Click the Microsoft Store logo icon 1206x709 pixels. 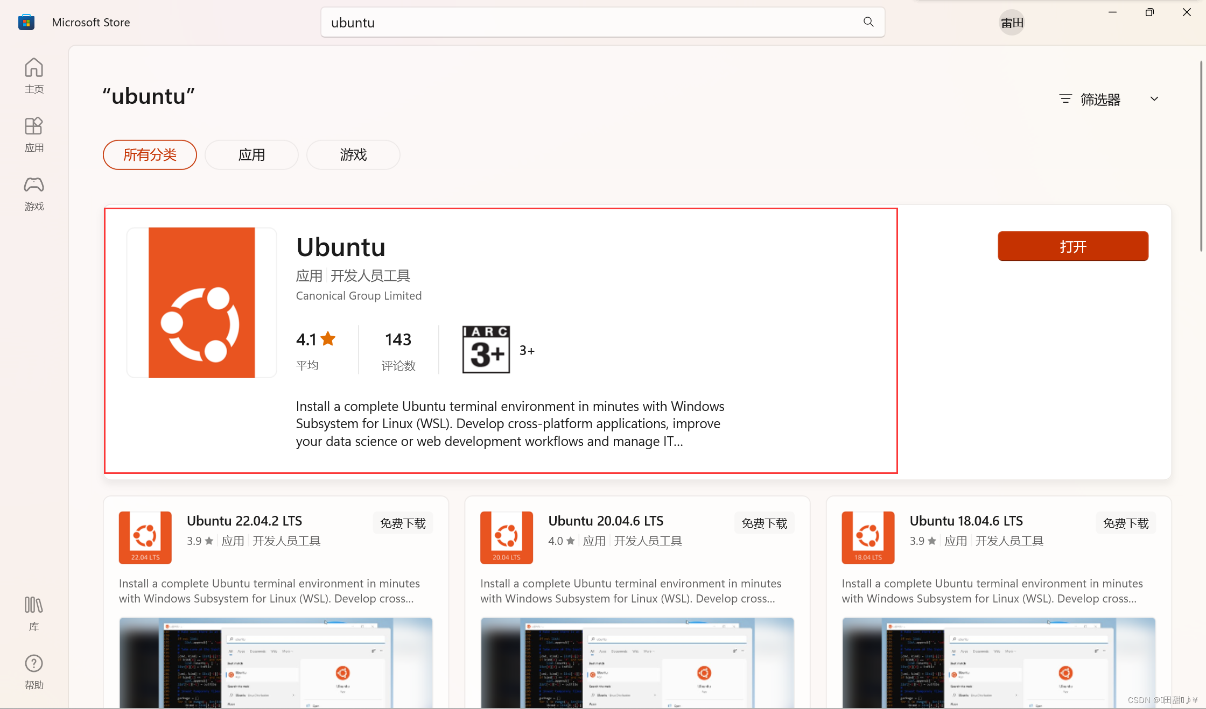pyautogui.click(x=26, y=23)
